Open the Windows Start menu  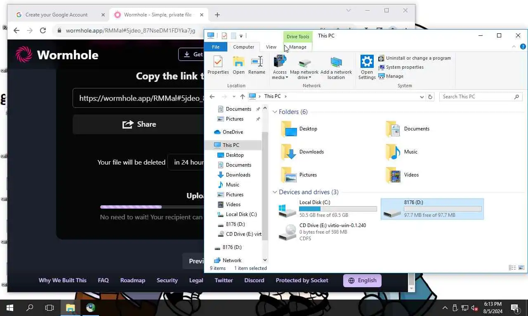pos(10,308)
